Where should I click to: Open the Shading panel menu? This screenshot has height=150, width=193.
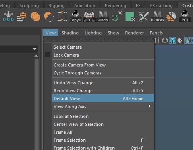coord(70,33)
